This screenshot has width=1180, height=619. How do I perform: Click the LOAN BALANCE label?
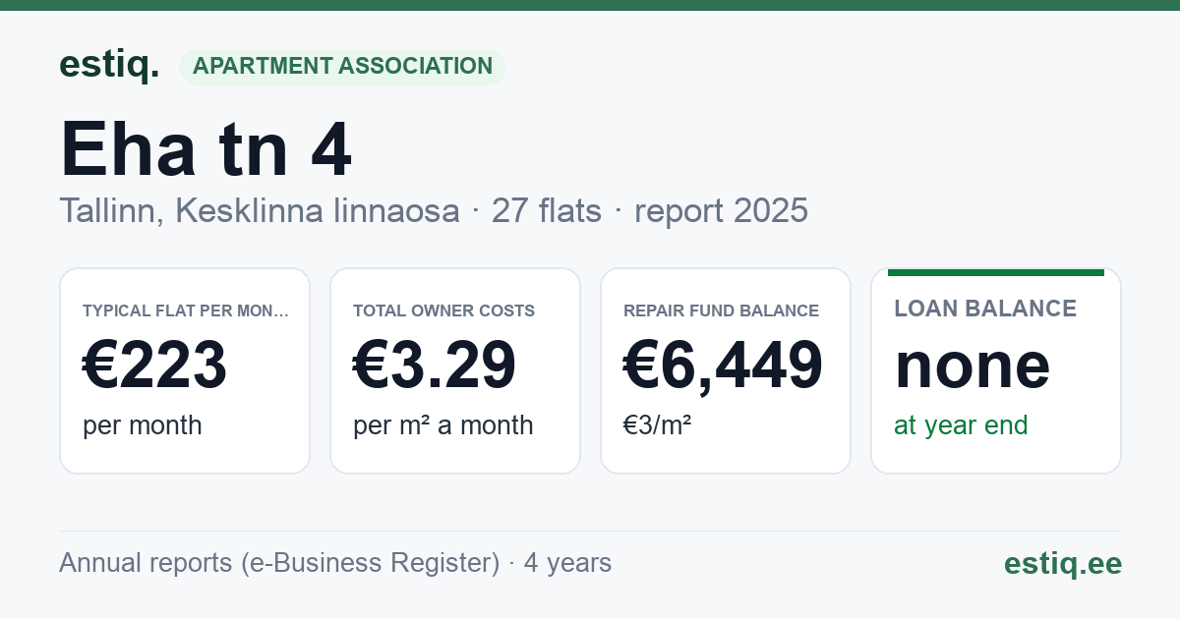tap(985, 309)
